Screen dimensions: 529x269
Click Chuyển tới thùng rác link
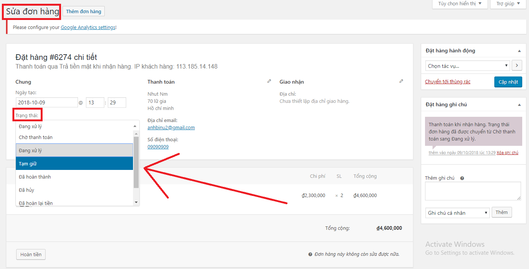[448, 82]
